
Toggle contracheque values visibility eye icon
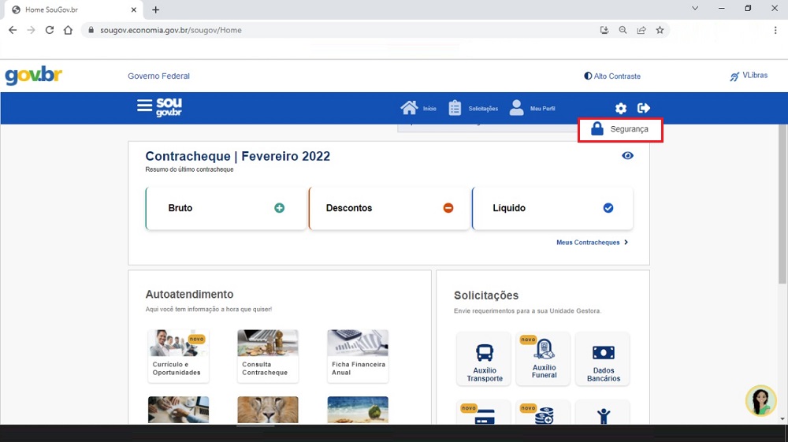(627, 156)
